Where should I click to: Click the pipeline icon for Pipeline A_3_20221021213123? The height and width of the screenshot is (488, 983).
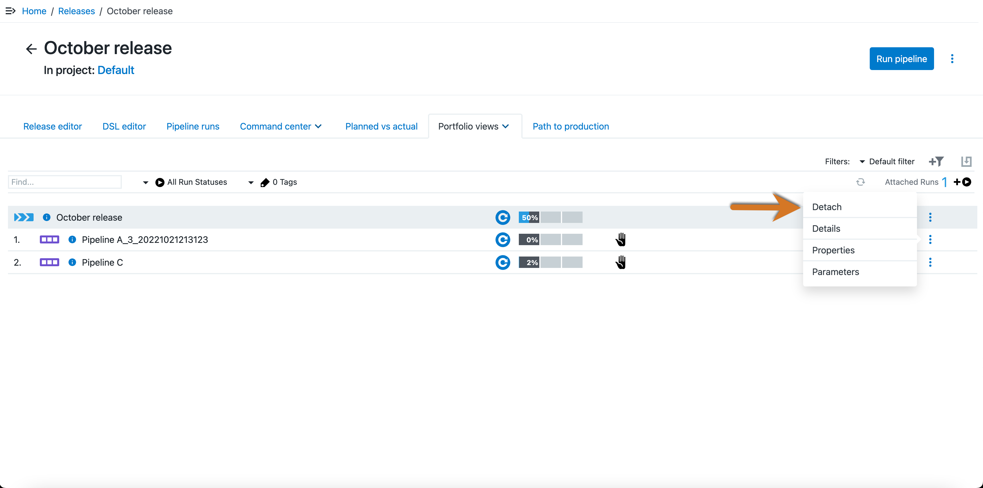[50, 239]
